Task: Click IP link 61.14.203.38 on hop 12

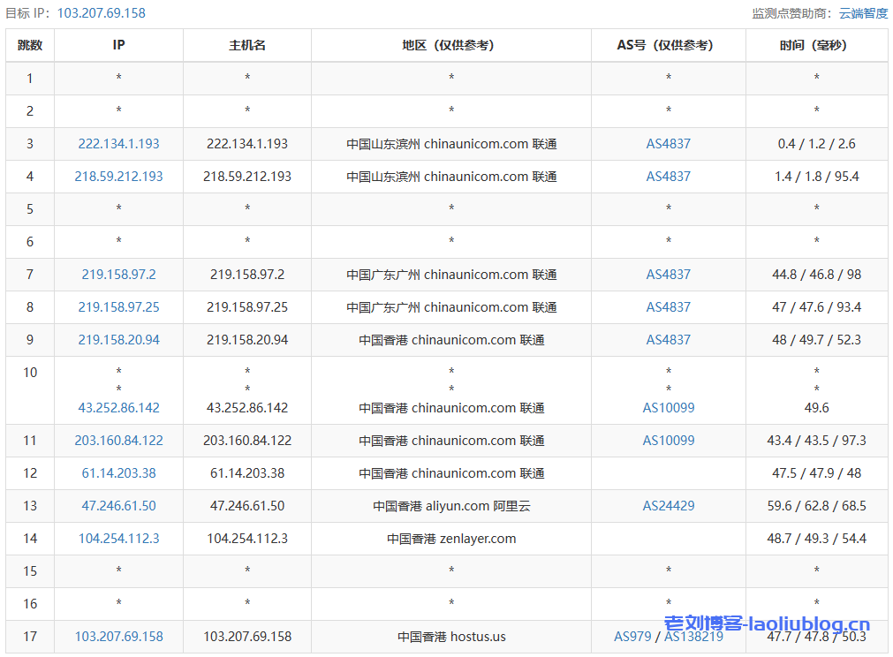Action: point(117,473)
